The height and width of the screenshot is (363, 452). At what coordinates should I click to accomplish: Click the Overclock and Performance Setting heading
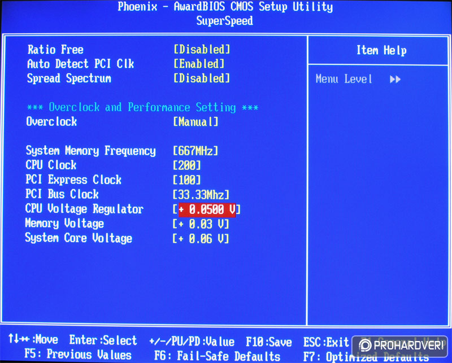142,107
